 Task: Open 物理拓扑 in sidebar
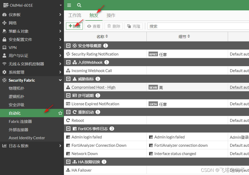17,88
